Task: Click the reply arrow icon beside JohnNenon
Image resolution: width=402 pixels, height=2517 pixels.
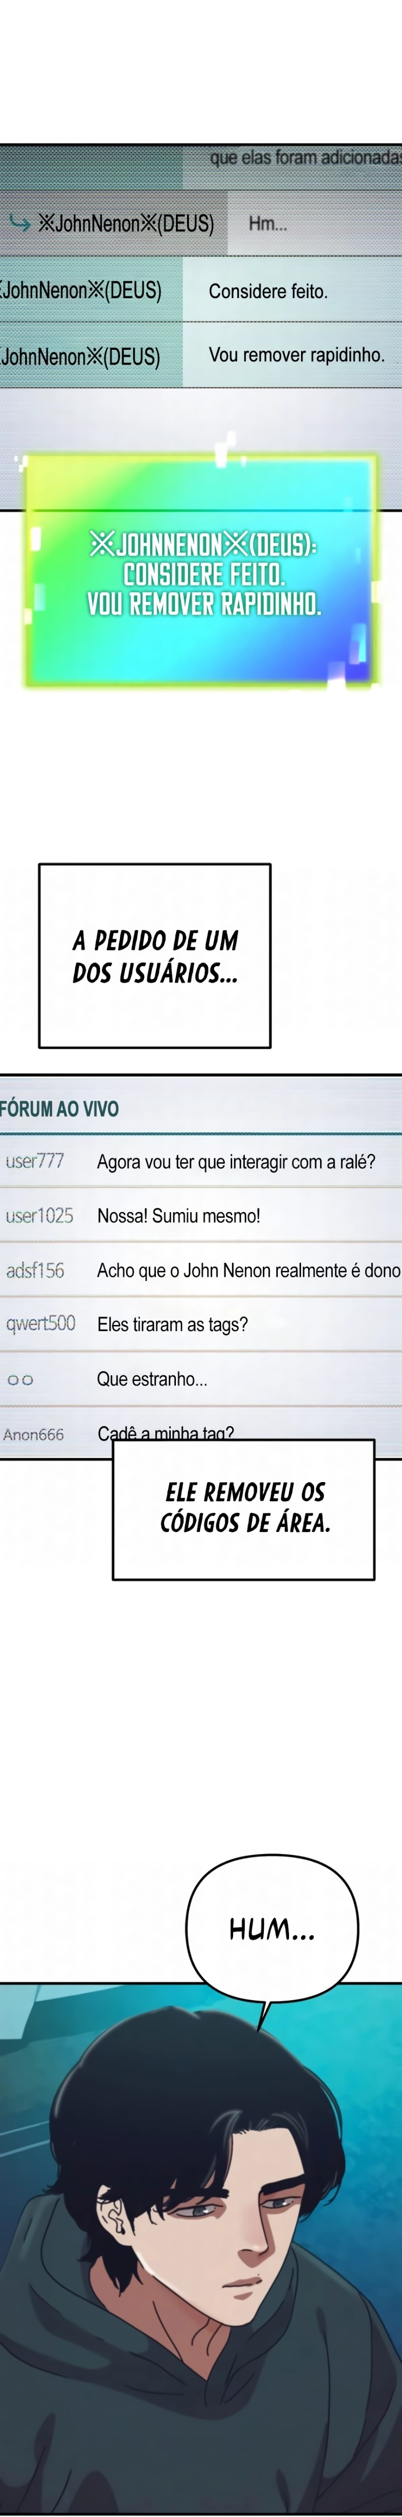Action: (x=19, y=223)
